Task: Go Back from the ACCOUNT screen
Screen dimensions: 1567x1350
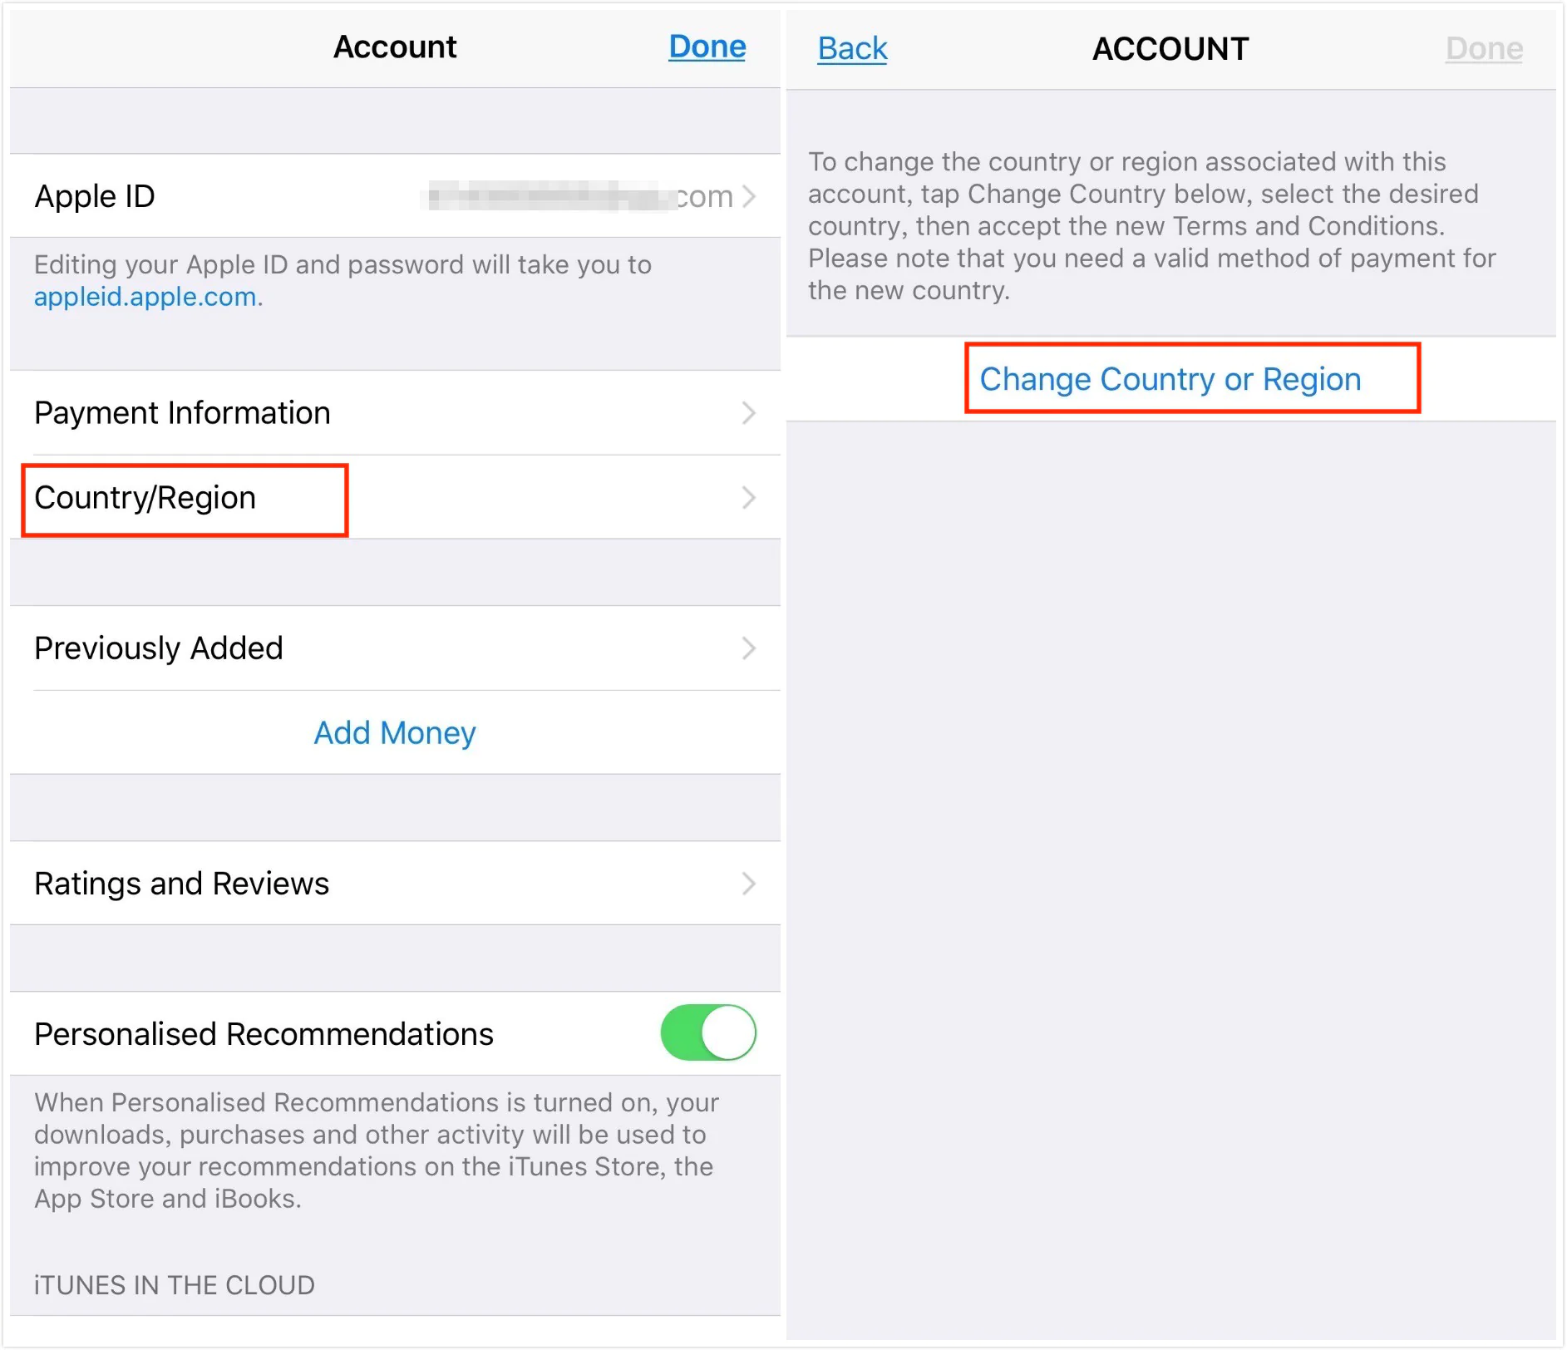Action: click(x=851, y=48)
